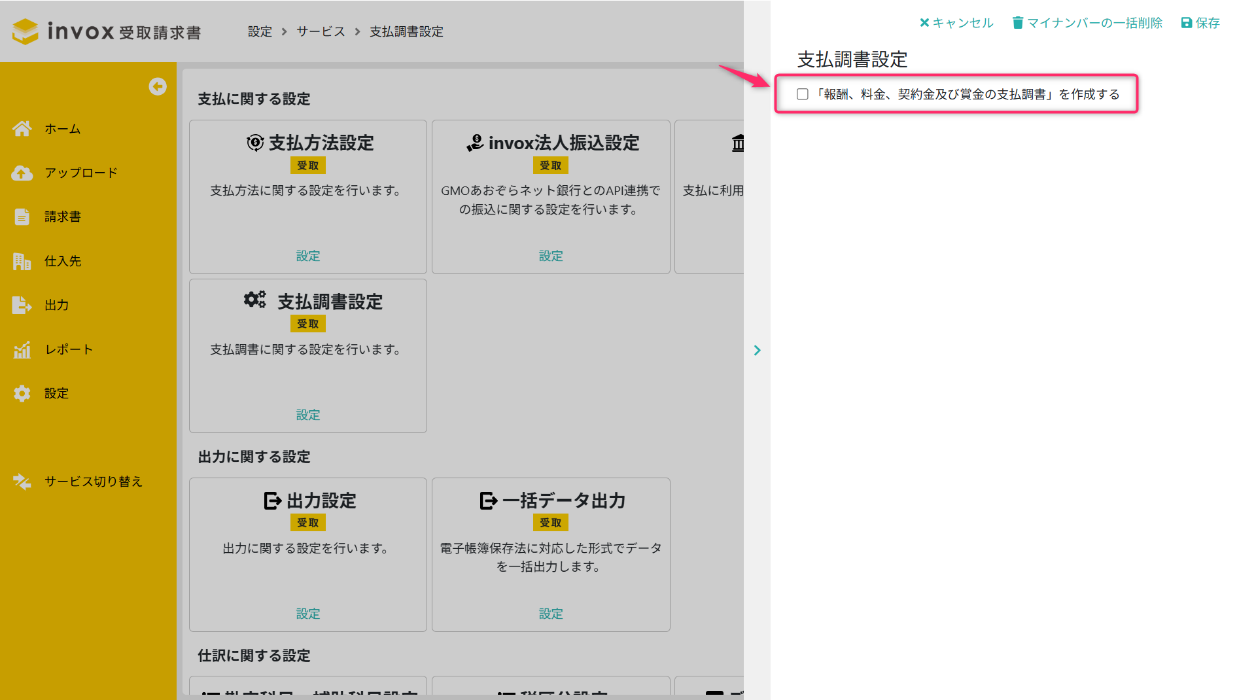Go to サービス in the breadcrumb
This screenshot has height=700, width=1256.
point(321,31)
